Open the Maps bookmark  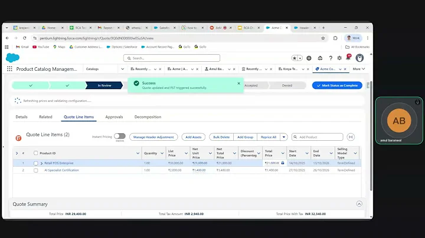[59, 47]
